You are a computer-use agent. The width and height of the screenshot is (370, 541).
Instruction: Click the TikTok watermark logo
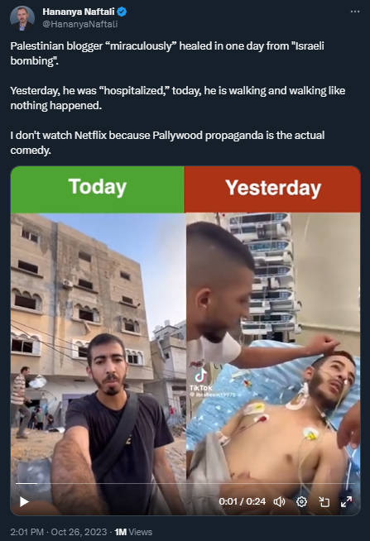click(x=201, y=380)
